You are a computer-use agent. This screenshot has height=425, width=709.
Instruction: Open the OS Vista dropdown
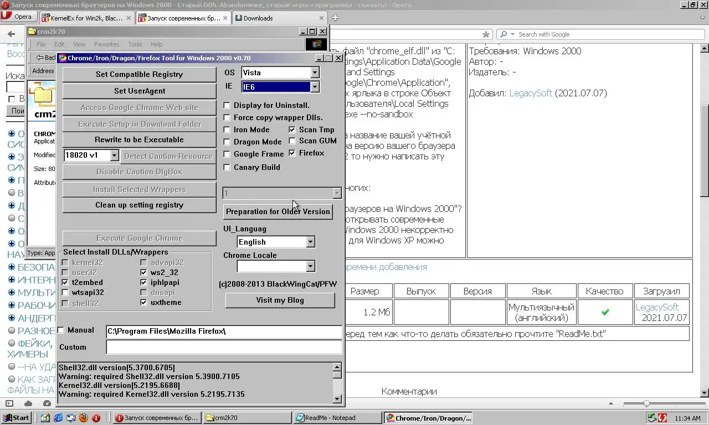click(315, 72)
